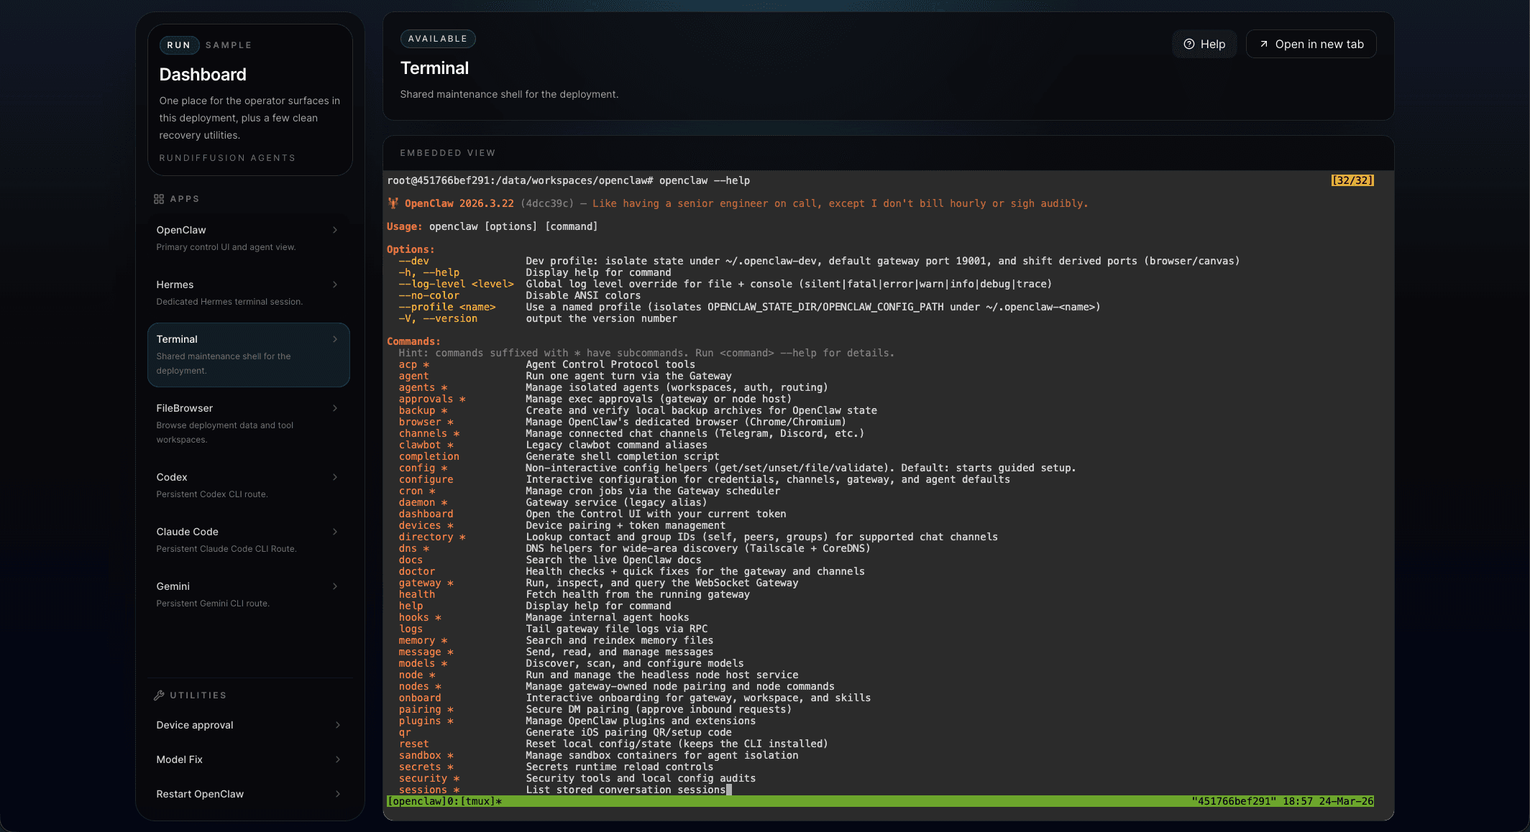The height and width of the screenshot is (832, 1530).
Task: Click the 'secrets *' command name
Action: tap(426, 767)
